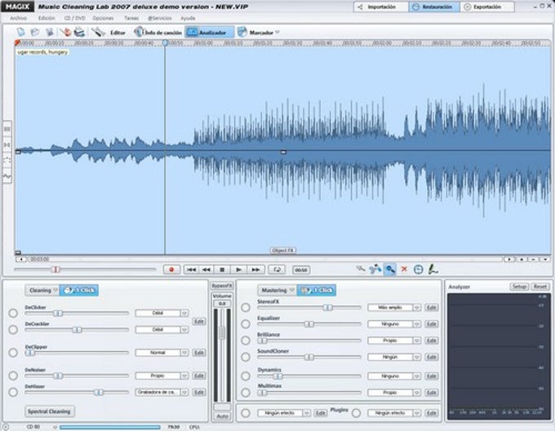Open the Opciones menu
The height and width of the screenshot is (431, 555).
(x=103, y=18)
